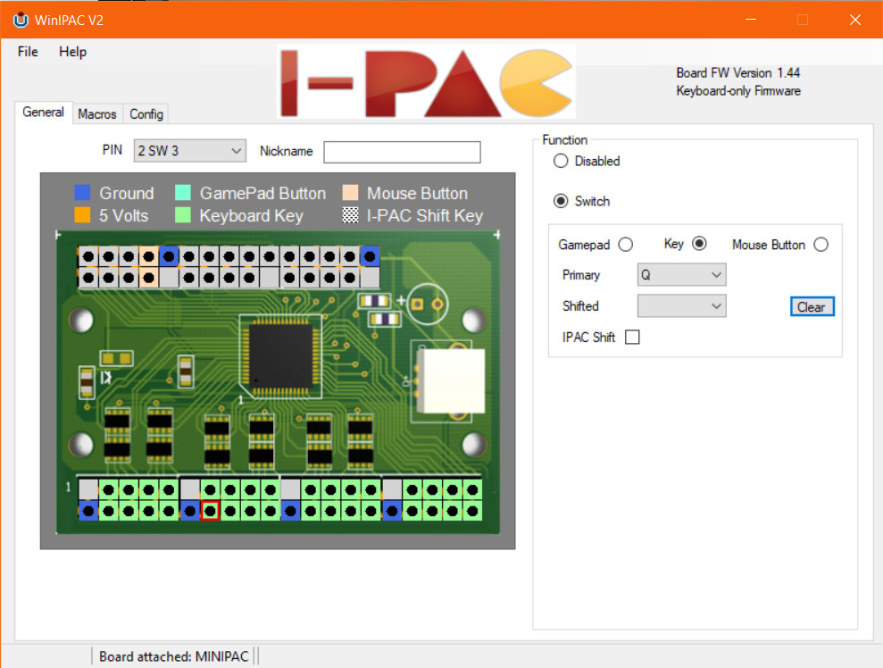Select the bottom peach mouse-button pin
Screen dimensions: 883x668
[149, 278]
